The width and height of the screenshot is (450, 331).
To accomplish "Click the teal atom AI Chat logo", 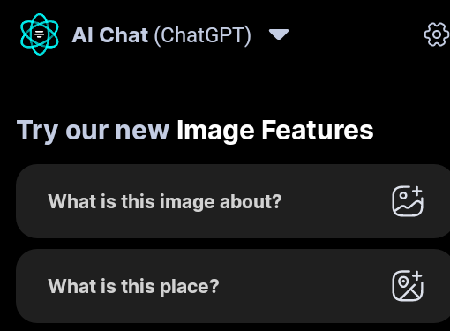I will (40, 34).
